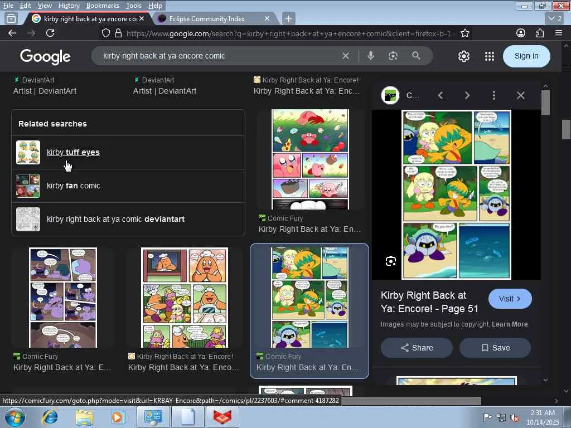571x428 pixels.
Task: Open the extensions puzzle icon
Action: pyautogui.click(x=540, y=33)
